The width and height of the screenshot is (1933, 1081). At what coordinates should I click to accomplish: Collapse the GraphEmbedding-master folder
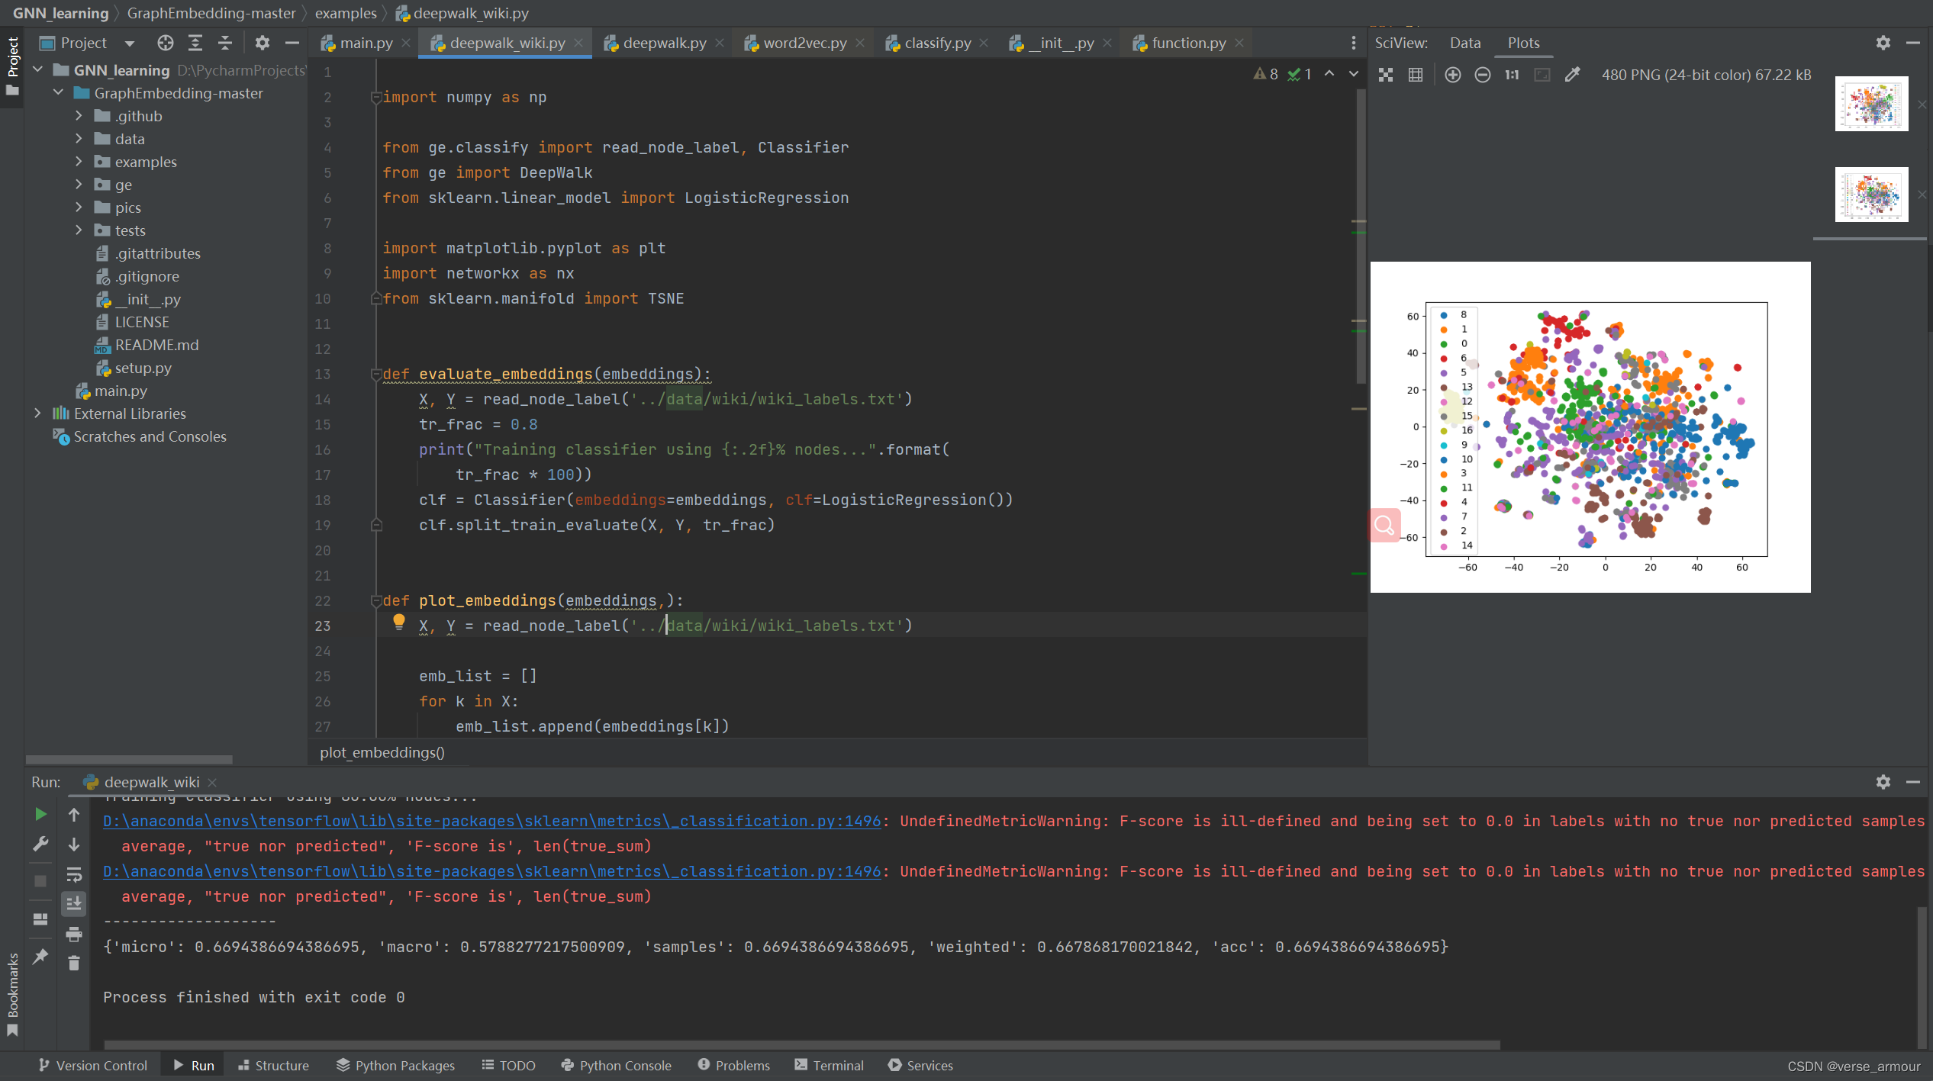click(x=58, y=93)
